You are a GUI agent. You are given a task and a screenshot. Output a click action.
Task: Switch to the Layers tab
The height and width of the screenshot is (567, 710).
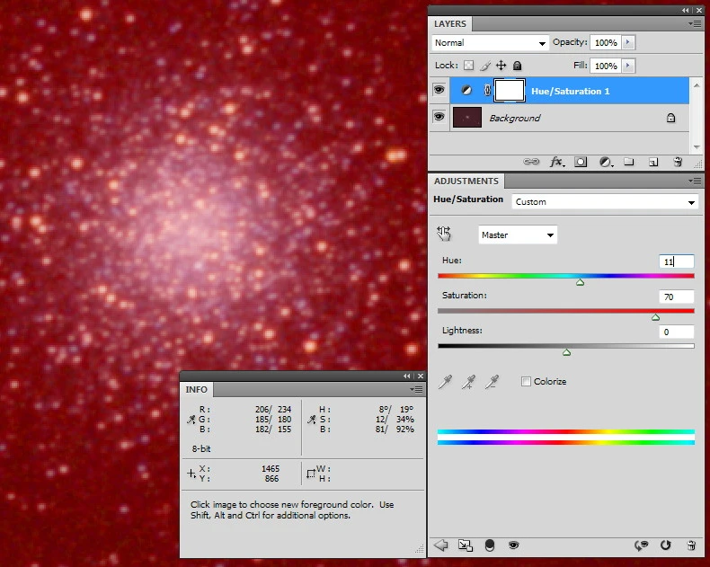click(450, 24)
